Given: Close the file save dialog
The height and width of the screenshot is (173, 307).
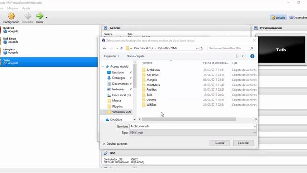Looking at the screenshot, I should click(254, 40).
